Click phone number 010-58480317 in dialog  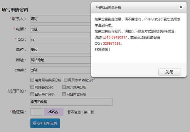(116, 37)
